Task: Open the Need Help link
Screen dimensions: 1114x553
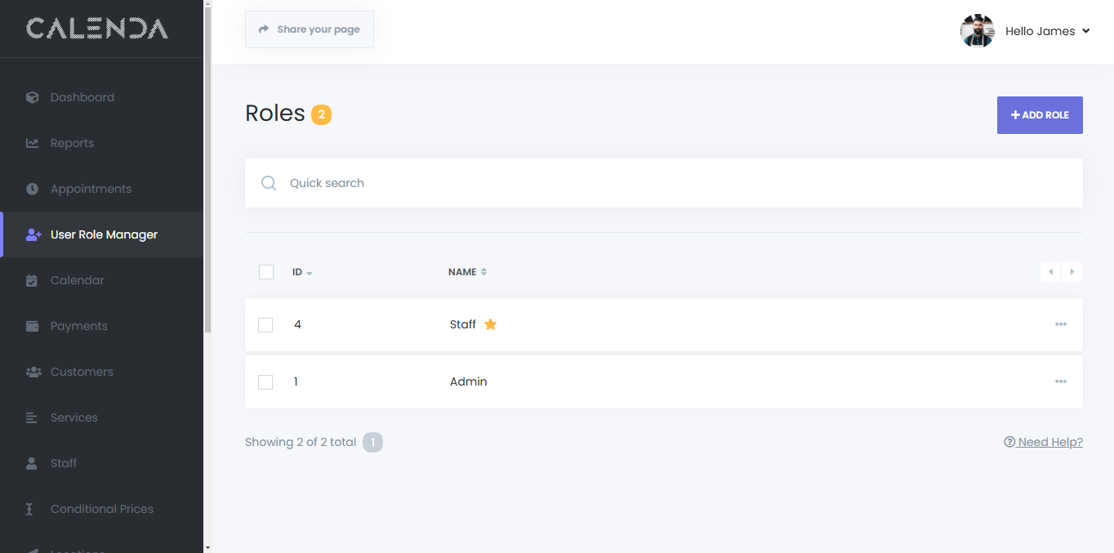Action: click(1044, 442)
